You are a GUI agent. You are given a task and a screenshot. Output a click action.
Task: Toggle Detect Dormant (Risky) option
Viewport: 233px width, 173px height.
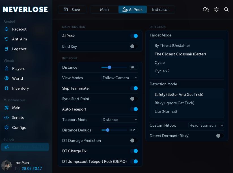point(220,136)
